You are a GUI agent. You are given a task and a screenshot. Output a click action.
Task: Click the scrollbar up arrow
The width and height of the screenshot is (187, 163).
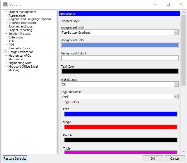(183, 12)
